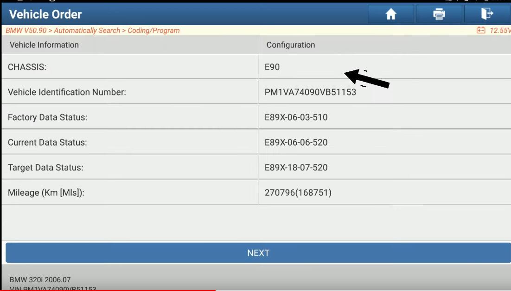
Task: Click the printer icon to print report
Action: [439, 14]
